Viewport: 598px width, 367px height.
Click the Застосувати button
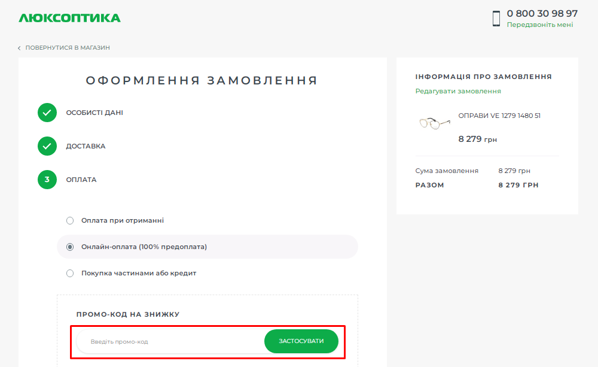point(301,341)
